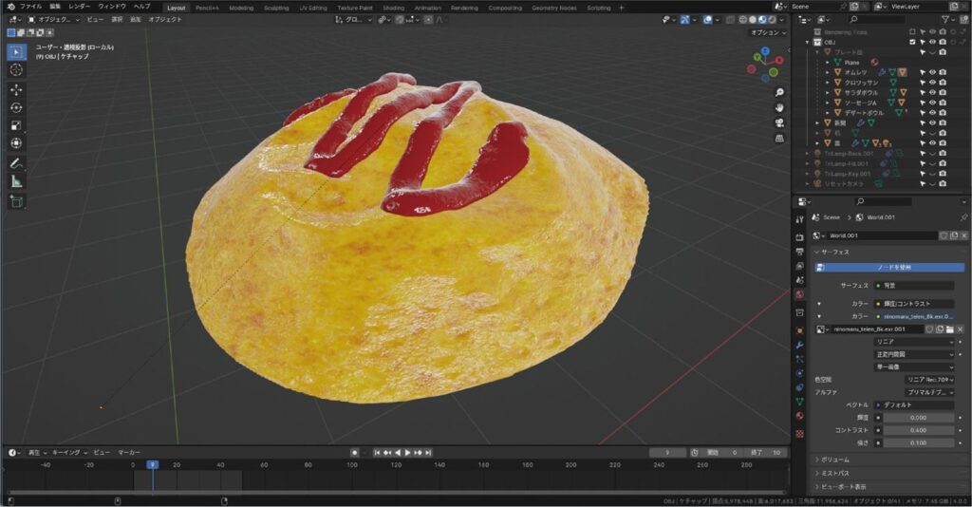
Task: Expand the ミストパス panel
Action: tap(835, 474)
